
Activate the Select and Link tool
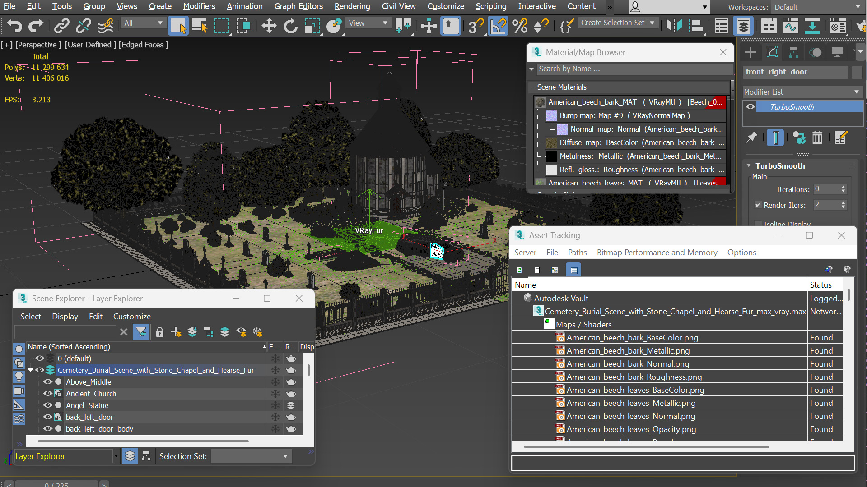click(x=61, y=26)
